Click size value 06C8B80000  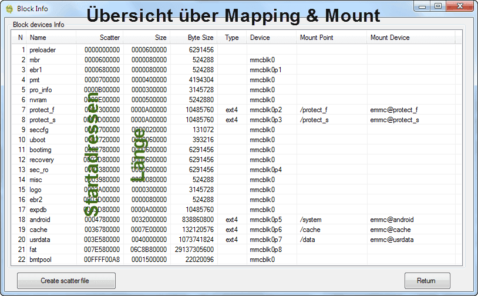coord(149,250)
